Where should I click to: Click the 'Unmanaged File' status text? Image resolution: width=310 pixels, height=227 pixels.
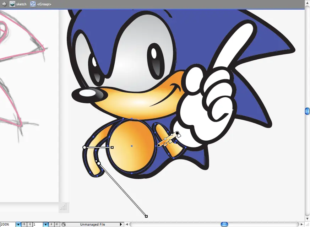tap(93, 225)
